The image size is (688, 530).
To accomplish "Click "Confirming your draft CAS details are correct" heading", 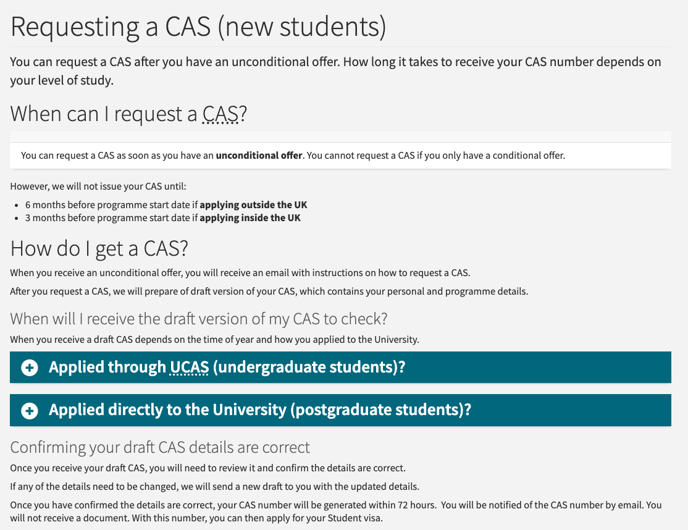I will point(160,447).
